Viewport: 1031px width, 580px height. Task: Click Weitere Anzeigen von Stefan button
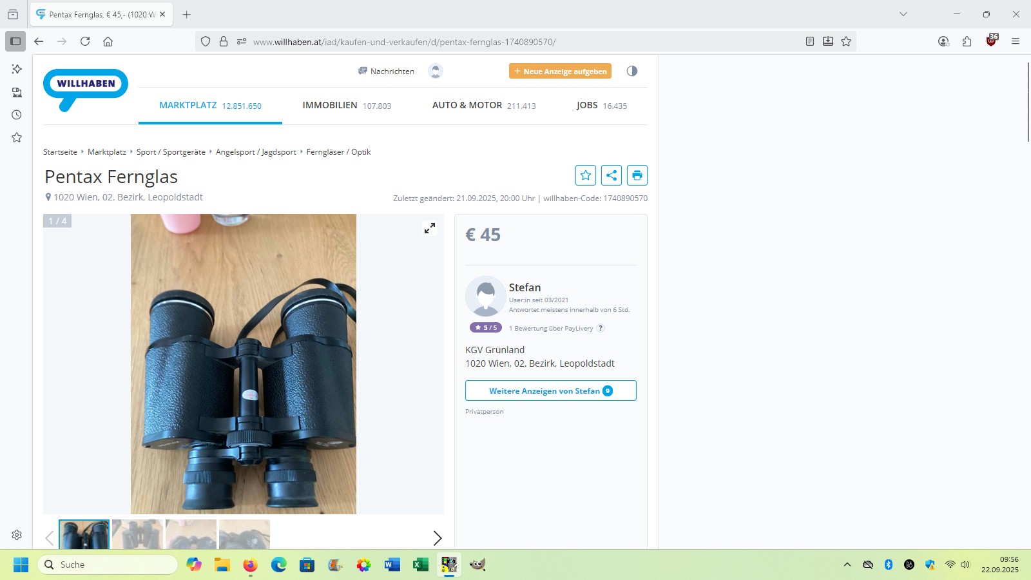550,391
